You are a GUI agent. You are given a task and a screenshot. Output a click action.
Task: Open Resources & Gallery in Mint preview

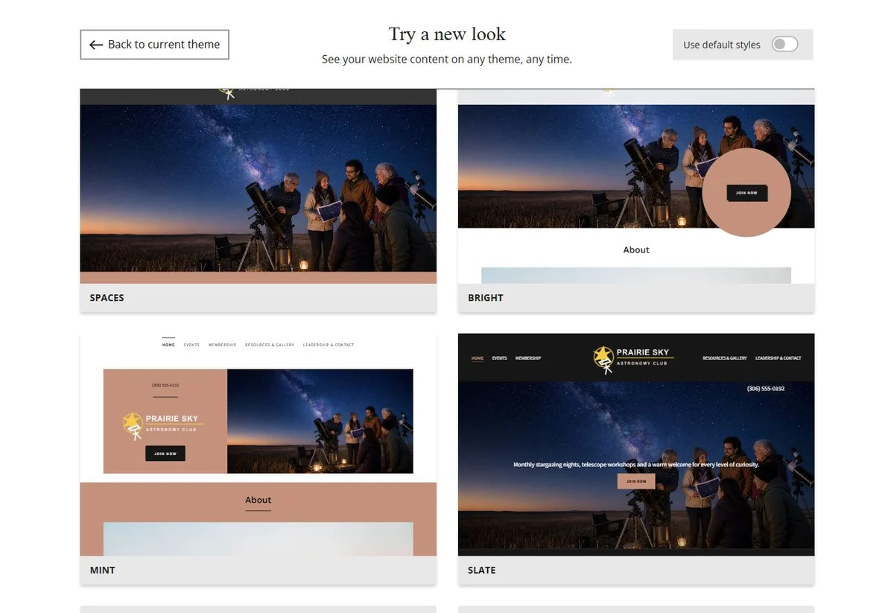click(270, 345)
